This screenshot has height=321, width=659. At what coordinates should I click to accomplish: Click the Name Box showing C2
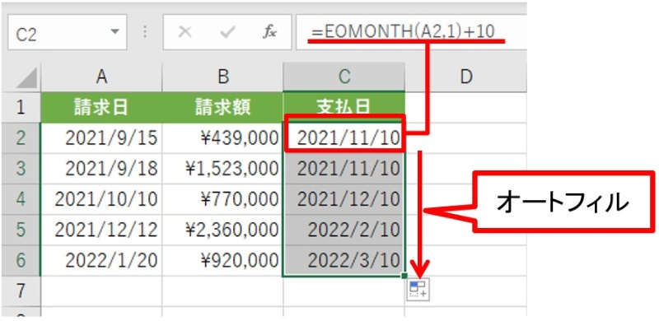point(68,32)
